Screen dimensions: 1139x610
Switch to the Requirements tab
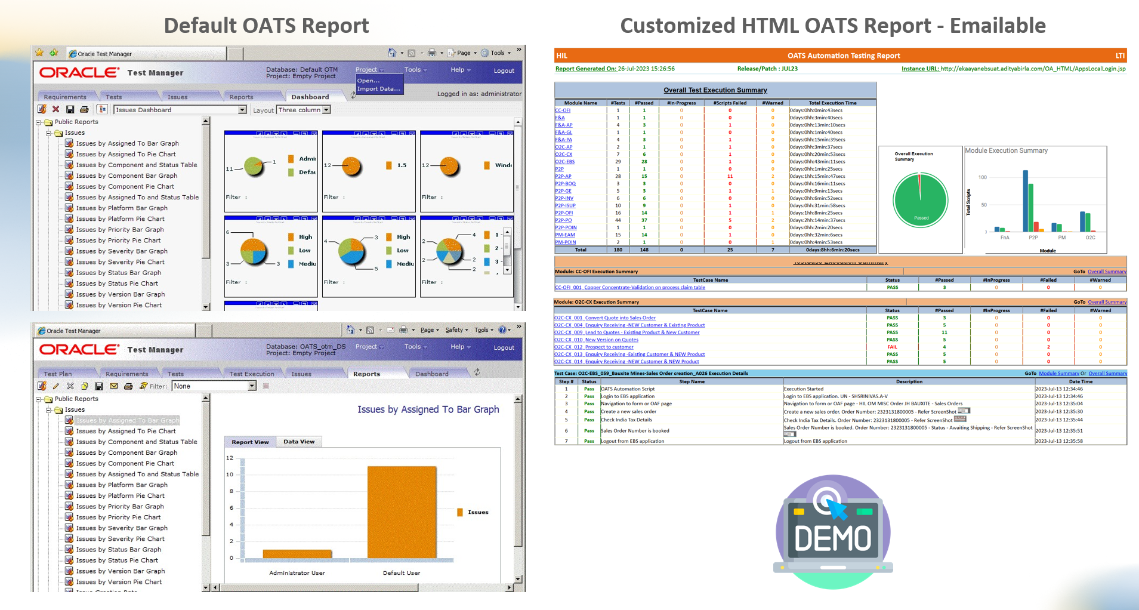point(67,96)
